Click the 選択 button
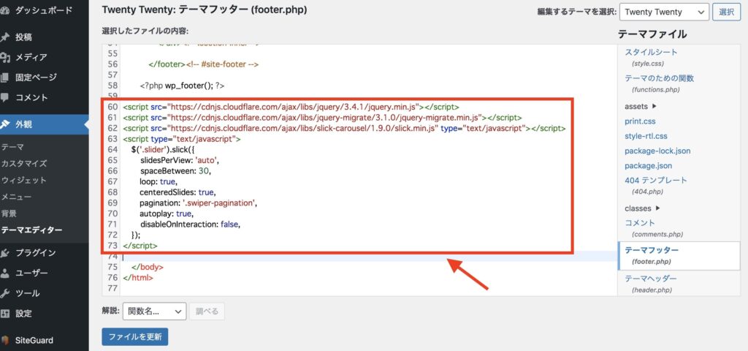Viewport: 748px width, 351px height. coord(727,12)
